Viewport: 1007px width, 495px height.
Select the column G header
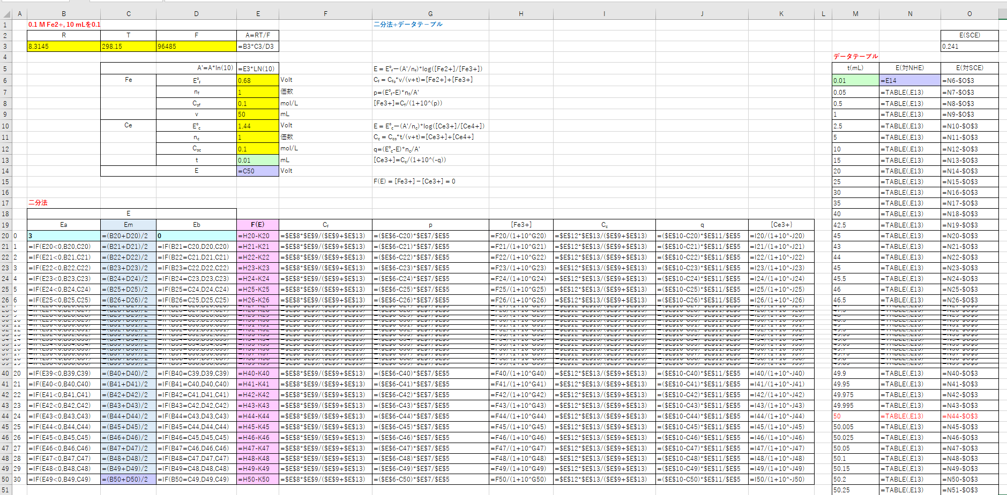pos(430,14)
